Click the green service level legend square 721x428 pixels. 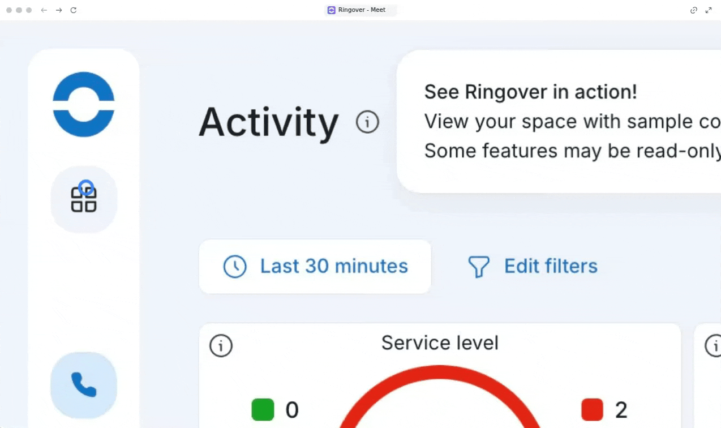[263, 410]
